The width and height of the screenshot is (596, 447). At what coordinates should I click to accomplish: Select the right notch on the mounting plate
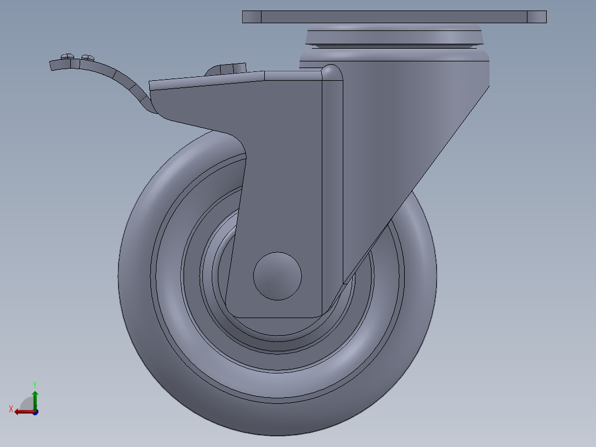click(535, 15)
